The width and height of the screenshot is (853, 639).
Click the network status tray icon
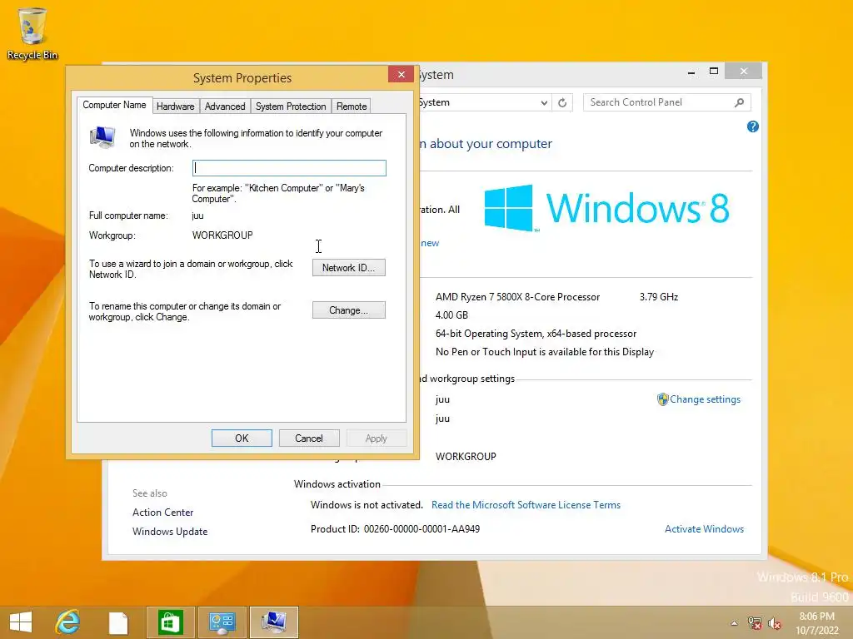[754, 623]
